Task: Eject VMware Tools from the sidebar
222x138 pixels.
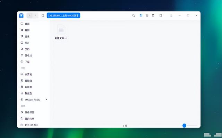Action: [x=46, y=100]
